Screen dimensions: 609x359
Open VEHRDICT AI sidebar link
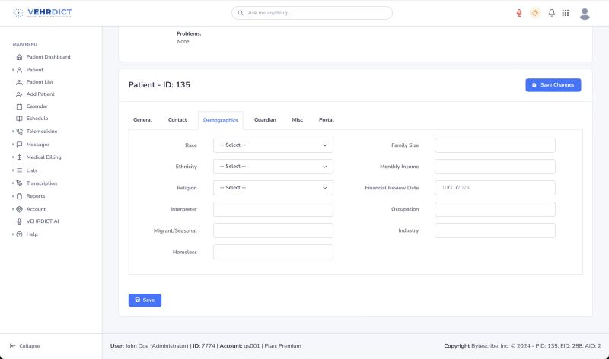pyautogui.click(x=43, y=221)
